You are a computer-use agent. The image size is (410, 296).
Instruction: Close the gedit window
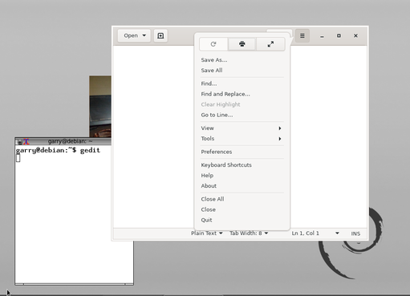[355, 35]
